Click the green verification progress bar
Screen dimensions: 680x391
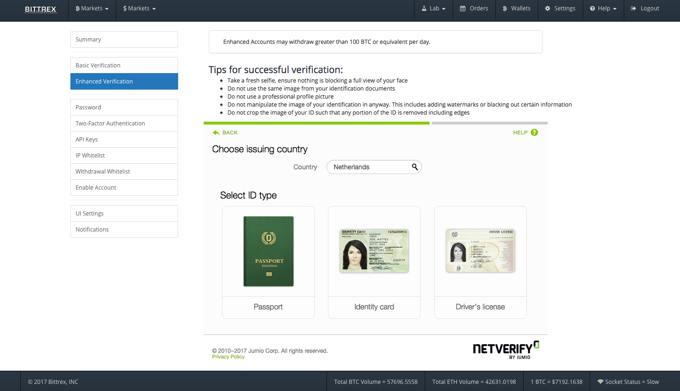[x=317, y=123]
